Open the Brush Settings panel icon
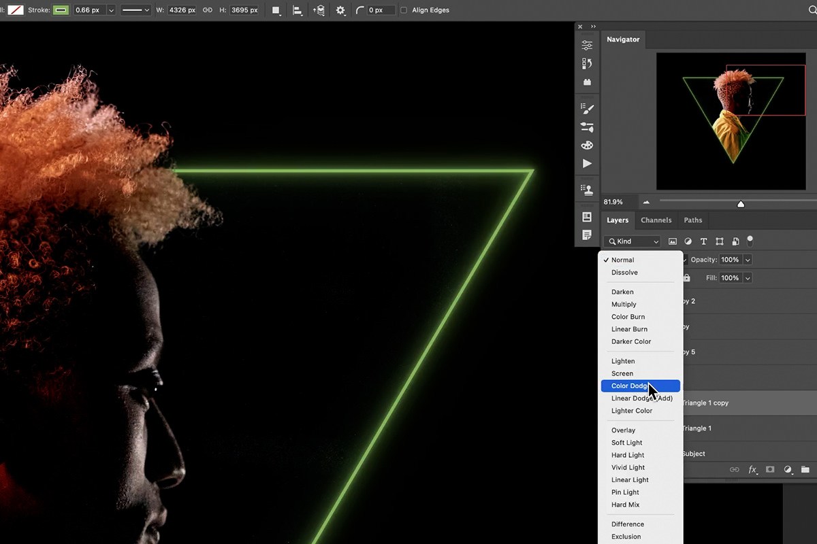 pos(587,126)
